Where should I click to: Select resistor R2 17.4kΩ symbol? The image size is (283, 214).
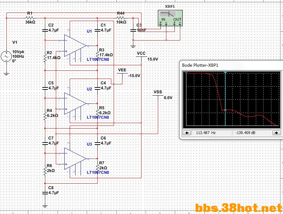tap(45, 58)
